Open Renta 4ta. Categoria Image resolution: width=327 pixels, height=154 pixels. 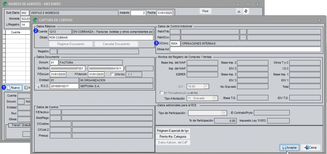(173, 136)
